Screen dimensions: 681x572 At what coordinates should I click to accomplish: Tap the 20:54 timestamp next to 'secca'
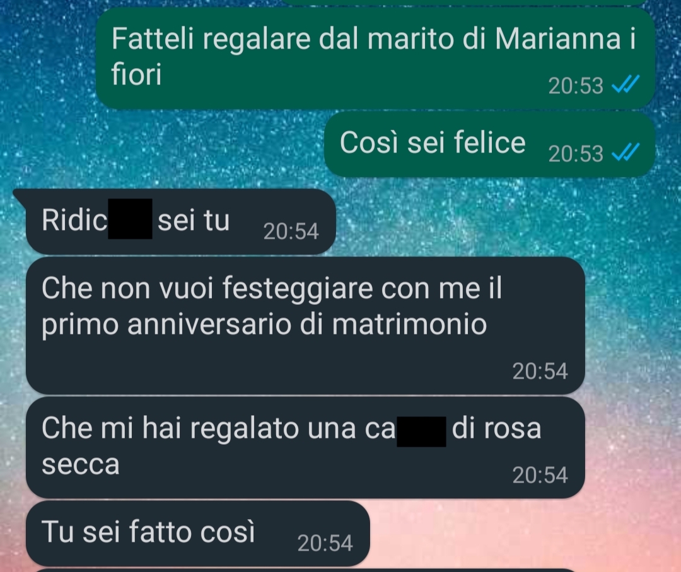point(540,475)
